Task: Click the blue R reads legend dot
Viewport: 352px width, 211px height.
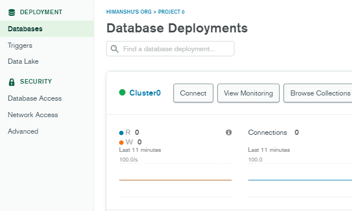Action: coord(121,133)
